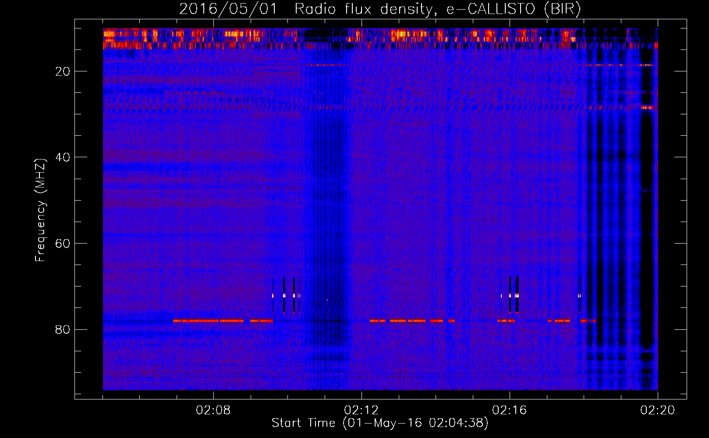Select the '20' frequency axis label
Screen dimensions: 709x438
tap(63, 71)
